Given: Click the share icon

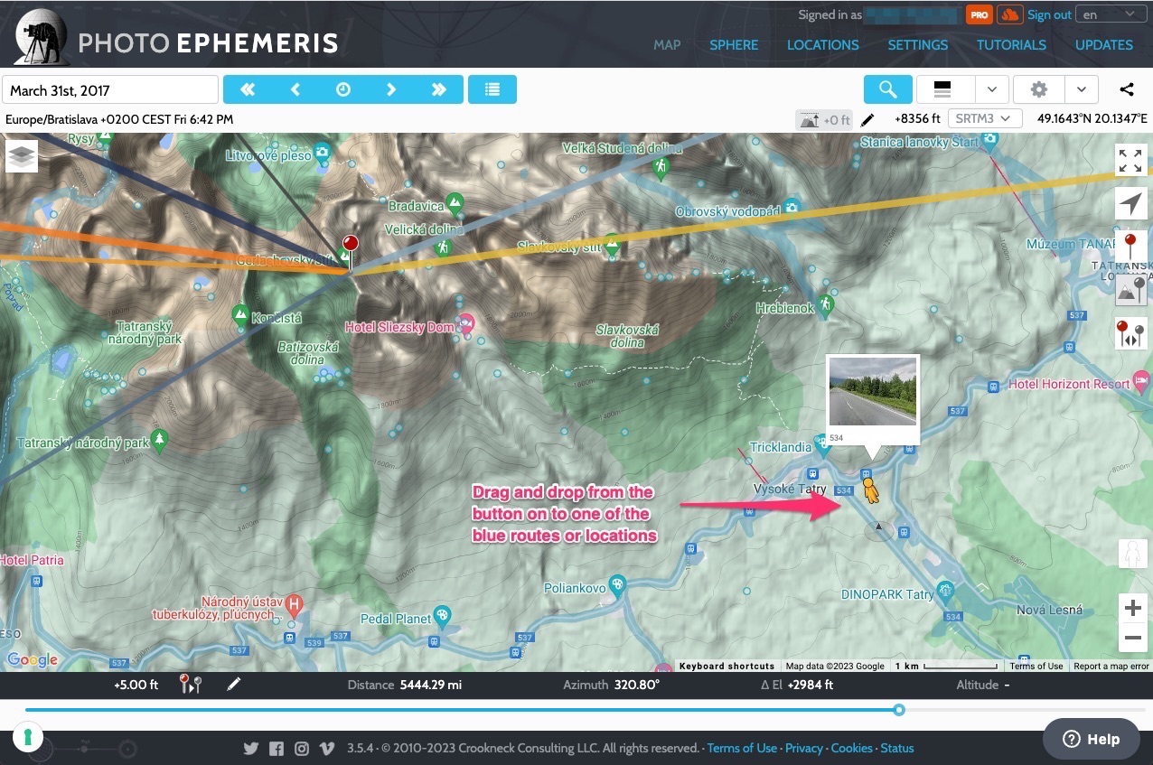Looking at the screenshot, I should click(x=1127, y=89).
